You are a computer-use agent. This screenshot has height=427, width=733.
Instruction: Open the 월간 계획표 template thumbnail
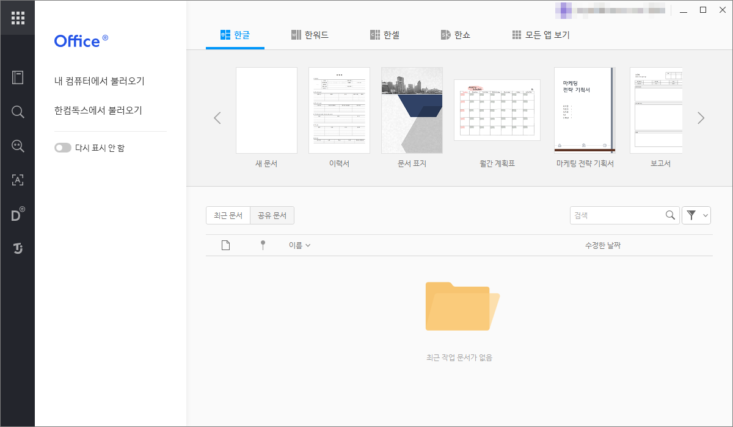click(x=497, y=110)
